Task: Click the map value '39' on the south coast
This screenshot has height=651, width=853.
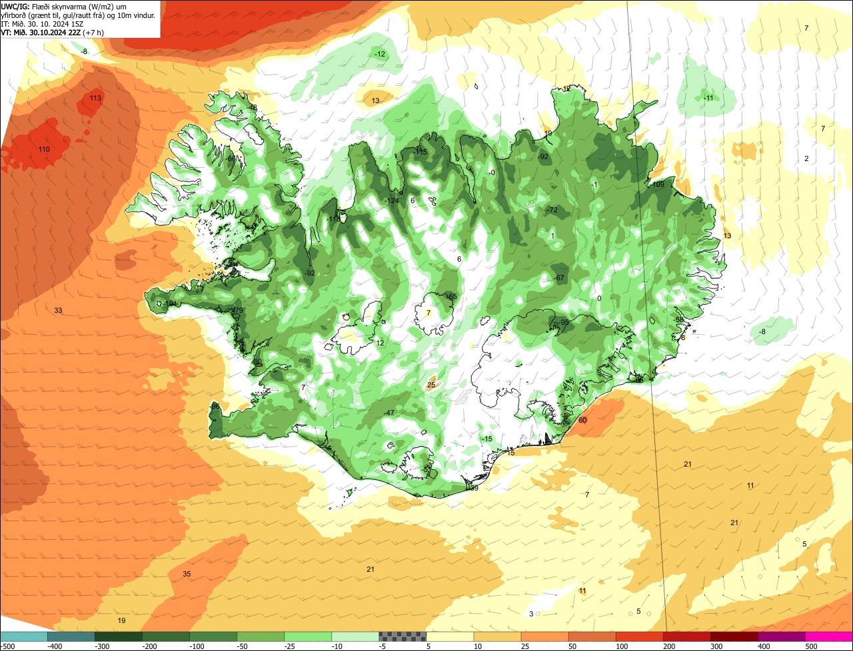Action: (474, 489)
